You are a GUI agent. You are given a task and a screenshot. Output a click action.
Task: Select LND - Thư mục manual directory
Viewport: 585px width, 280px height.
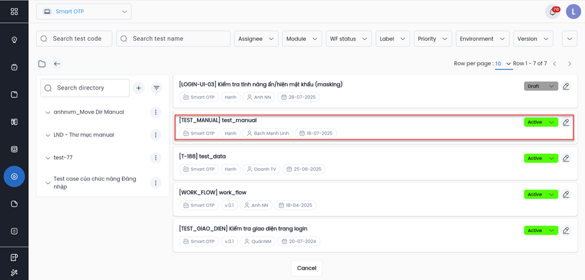pyautogui.click(x=83, y=135)
